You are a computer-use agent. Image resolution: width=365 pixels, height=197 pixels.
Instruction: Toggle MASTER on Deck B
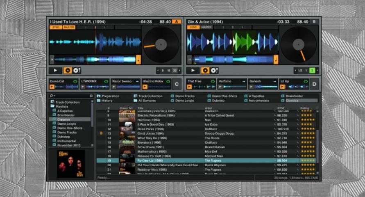(206, 27)
